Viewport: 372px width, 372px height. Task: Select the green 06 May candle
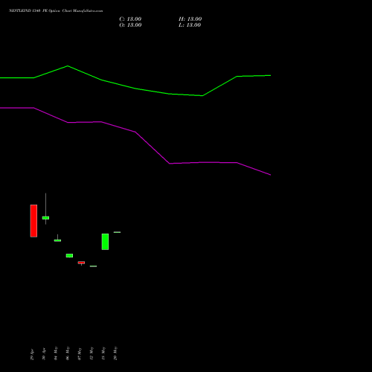[69, 255]
